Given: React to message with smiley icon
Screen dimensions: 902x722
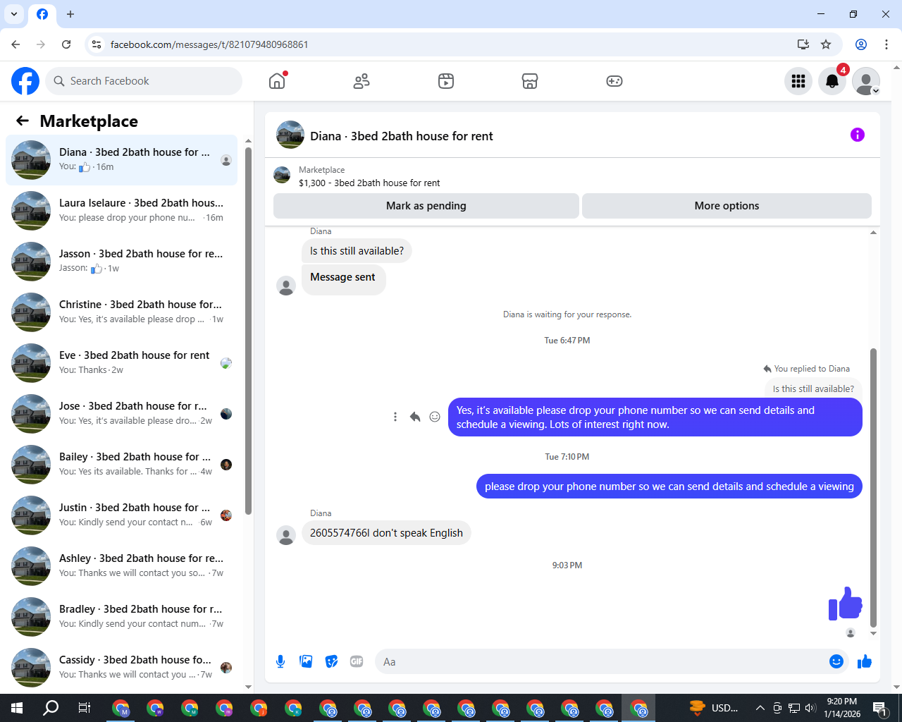Looking at the screenshot, I should pyautogui.click(x=435, y=417).
